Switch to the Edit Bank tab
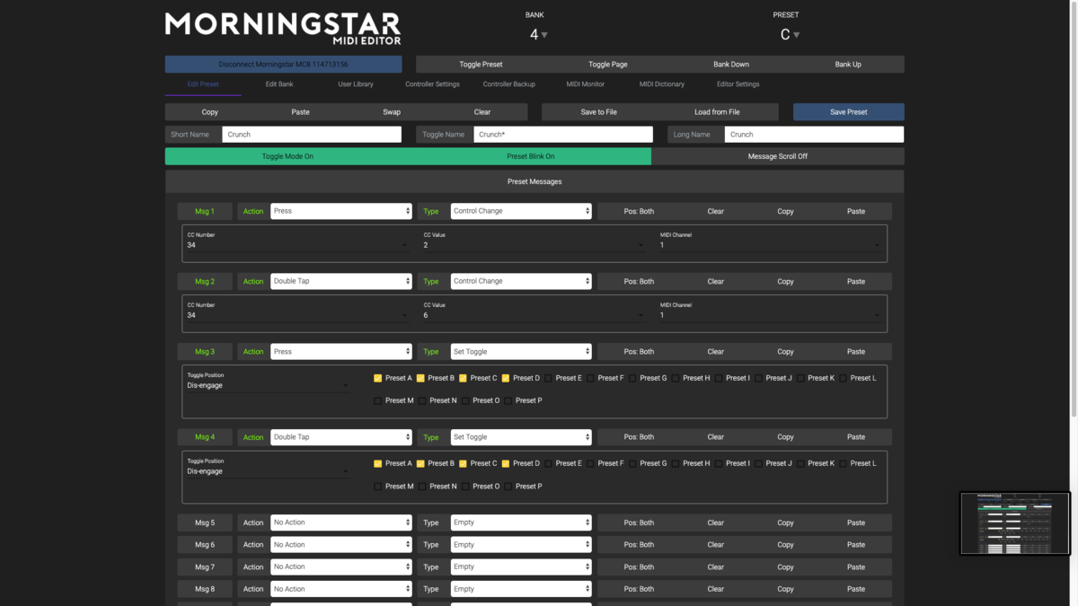 [x=279, y=84]
